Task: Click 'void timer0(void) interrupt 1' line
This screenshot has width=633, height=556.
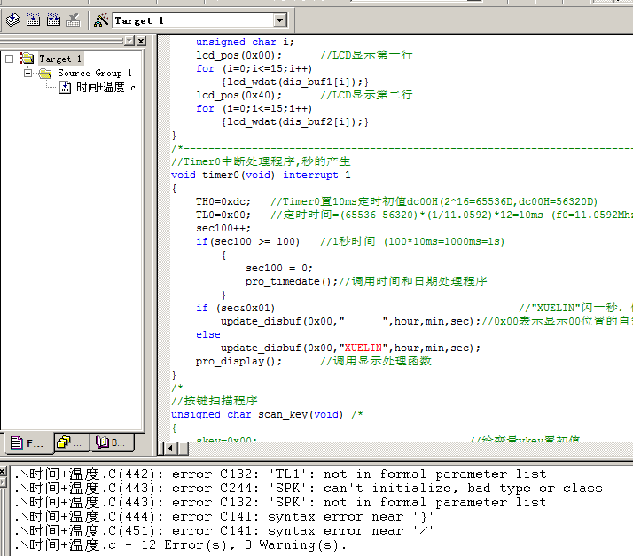Action: [x=261, y=176]
